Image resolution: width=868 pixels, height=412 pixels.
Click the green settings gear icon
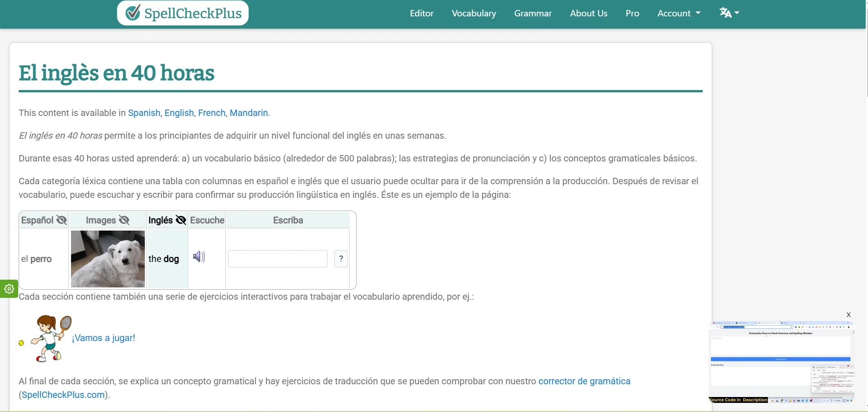pos(9,289)
